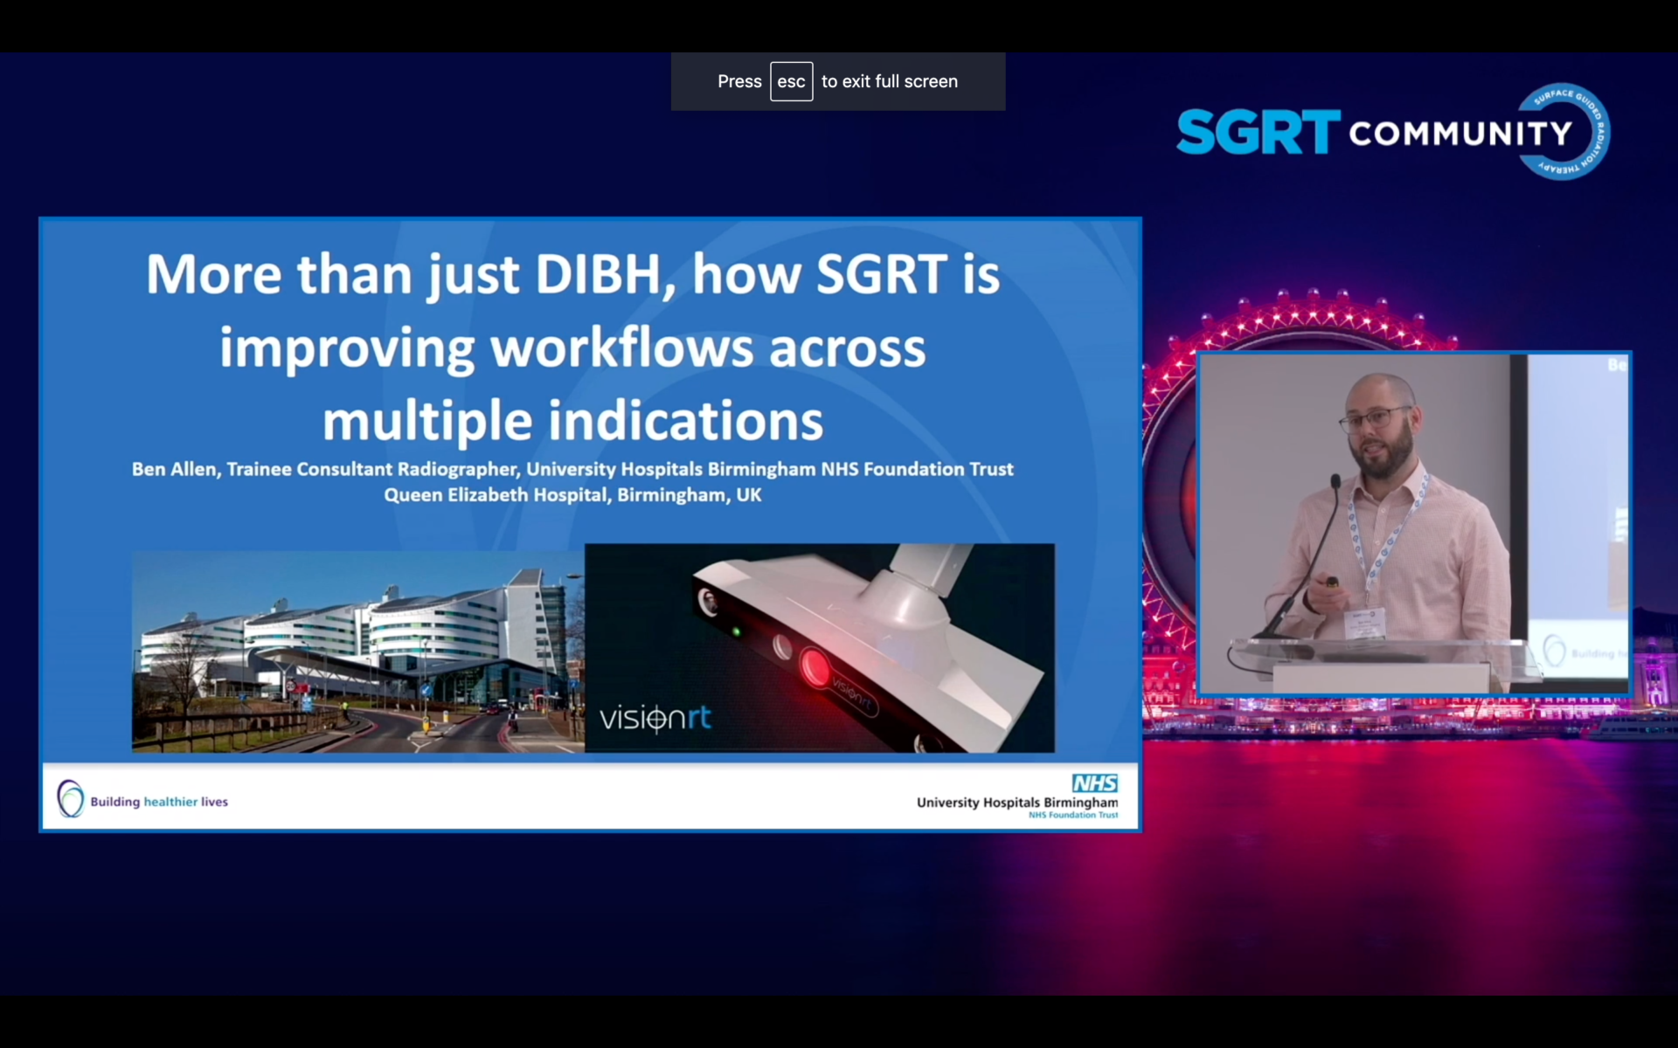
Task: Click the SGRT blue logo lettering
Action: [x=1257, y=133]
